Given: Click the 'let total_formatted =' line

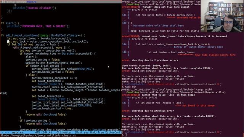Looking at the screenshot, I should [48, 96].
